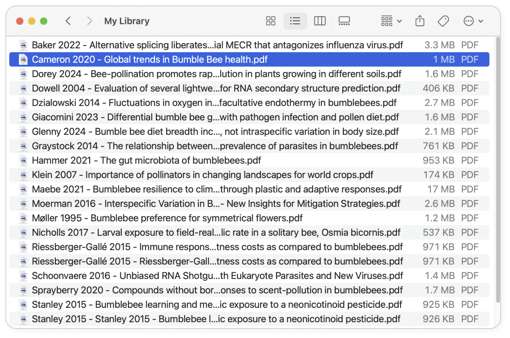Switch to gallery view
Screen dimensions: 510x338
click(x=344, y=21)
